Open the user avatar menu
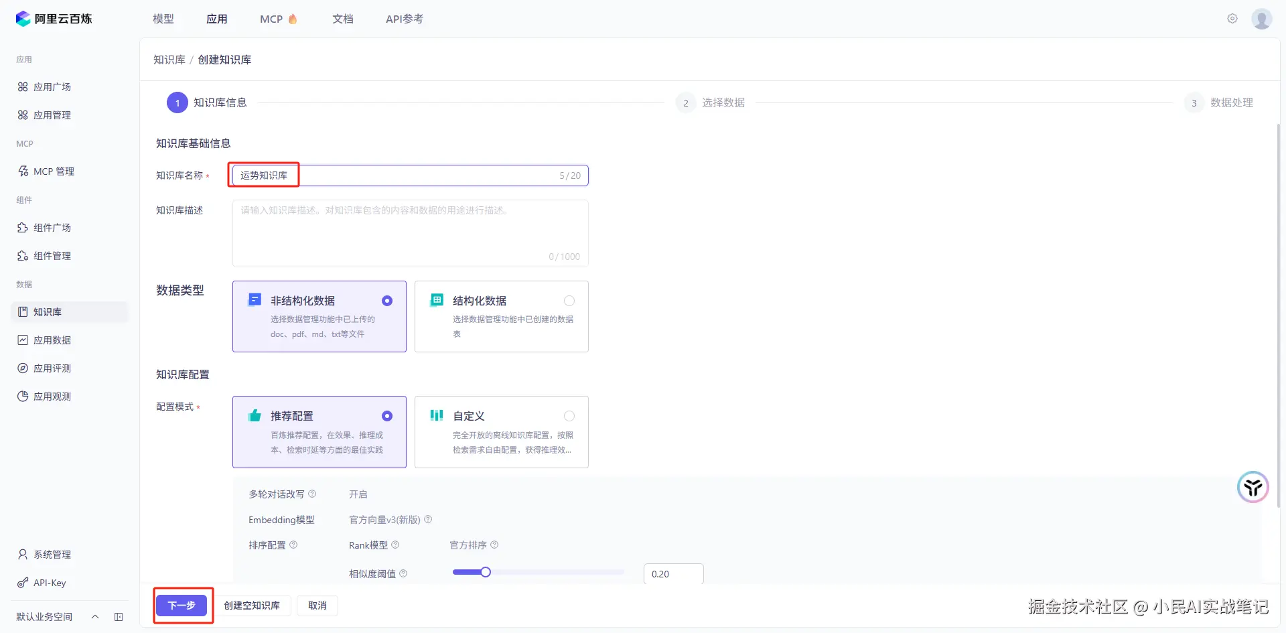Image resolution: width=1286 pixels, height=633 pixels. pos(1262,19)
